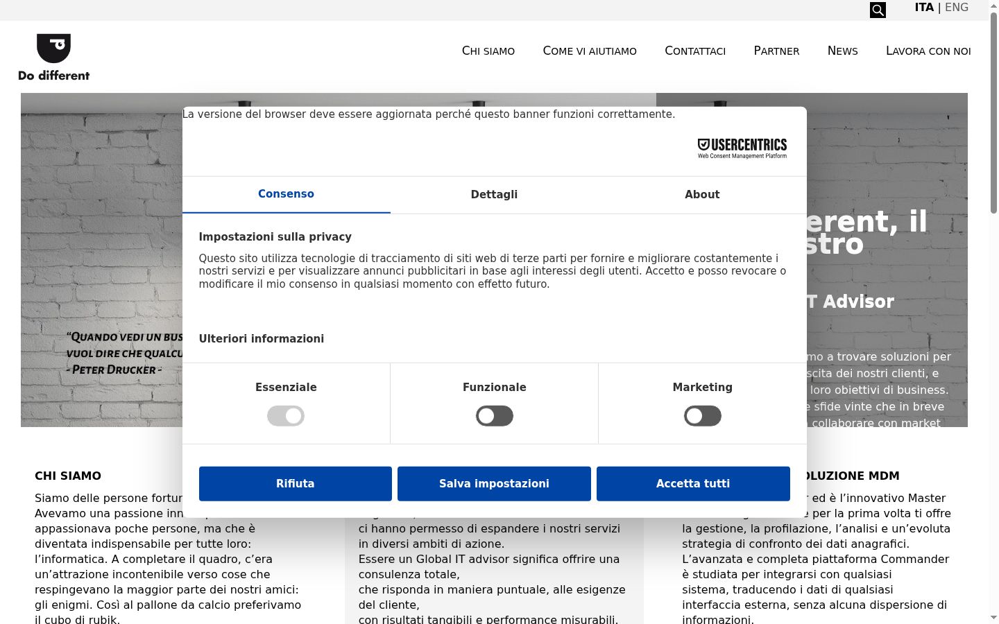Viewport: 999px width, 624px height.
Task: Open the Chi siamo menu
Action: point(488,51)
